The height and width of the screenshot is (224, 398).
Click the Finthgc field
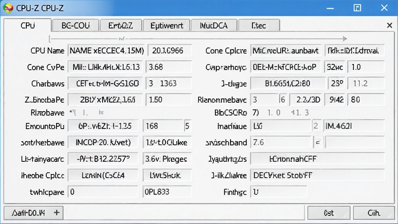279,192
